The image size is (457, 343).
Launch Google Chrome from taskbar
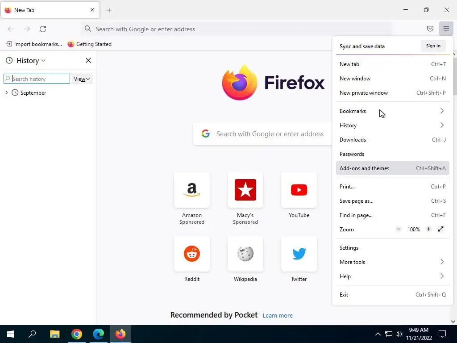coord(77,334)
